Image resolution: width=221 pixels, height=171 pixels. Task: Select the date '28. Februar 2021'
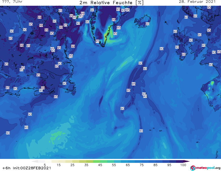(x=197, y=2)
